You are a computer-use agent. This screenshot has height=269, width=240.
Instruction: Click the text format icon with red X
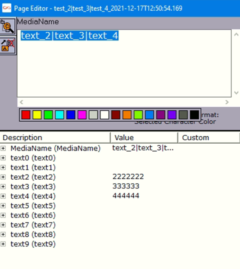[8, 46]
